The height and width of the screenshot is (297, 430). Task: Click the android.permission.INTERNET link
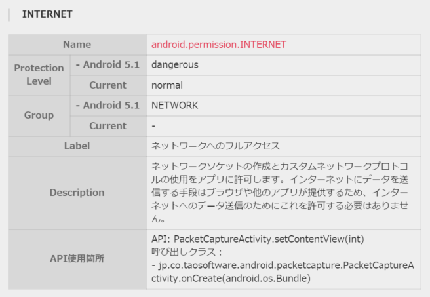coord(218,45)
